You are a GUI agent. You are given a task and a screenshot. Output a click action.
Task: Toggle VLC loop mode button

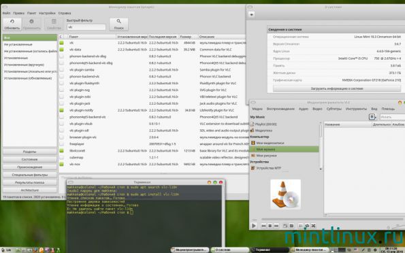(307, 226)
